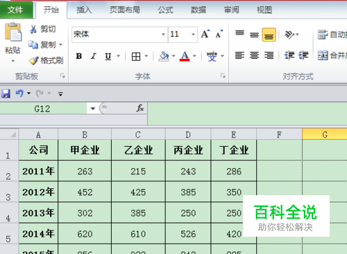Toggle the highlighted bottom align button
Viewport: 347px width, 254px height.
pos(269,35)
